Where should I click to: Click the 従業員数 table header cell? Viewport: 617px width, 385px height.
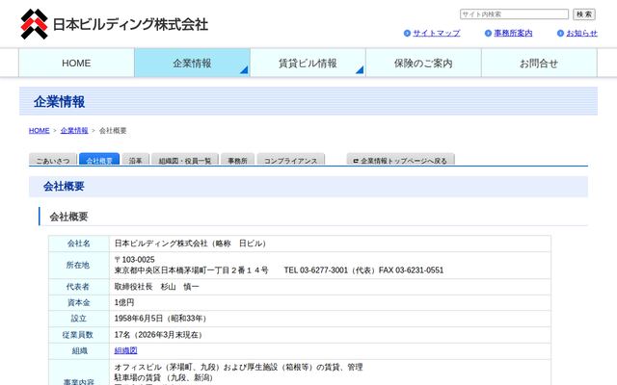pos(79,335)
